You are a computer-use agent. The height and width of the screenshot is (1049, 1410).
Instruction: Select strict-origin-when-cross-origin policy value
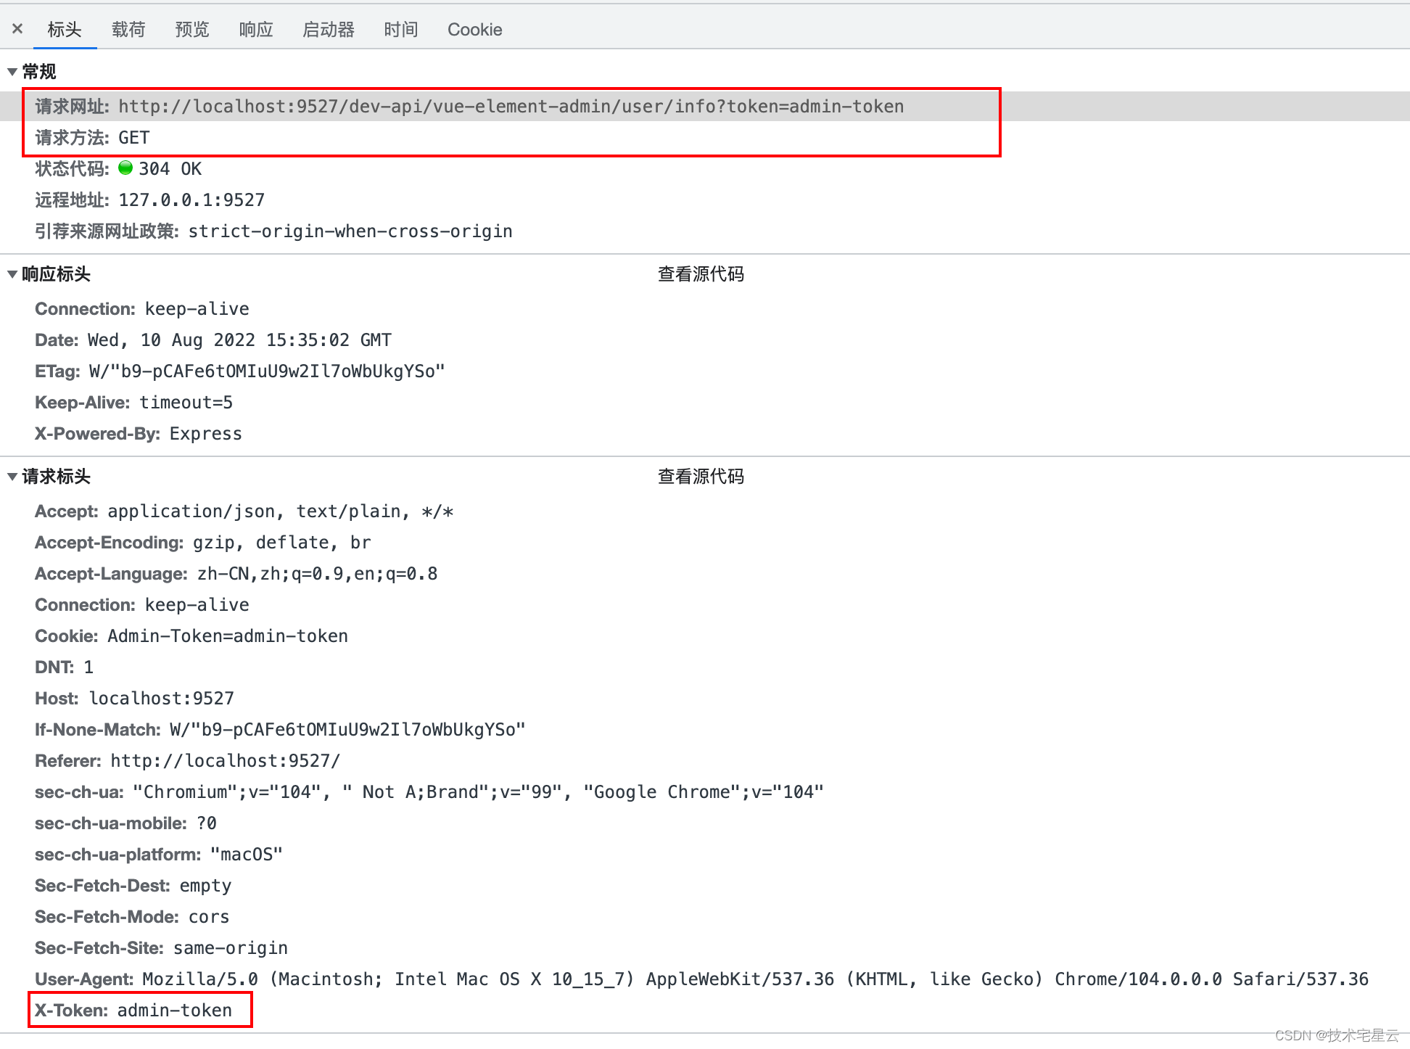click(x=350, y=231)
